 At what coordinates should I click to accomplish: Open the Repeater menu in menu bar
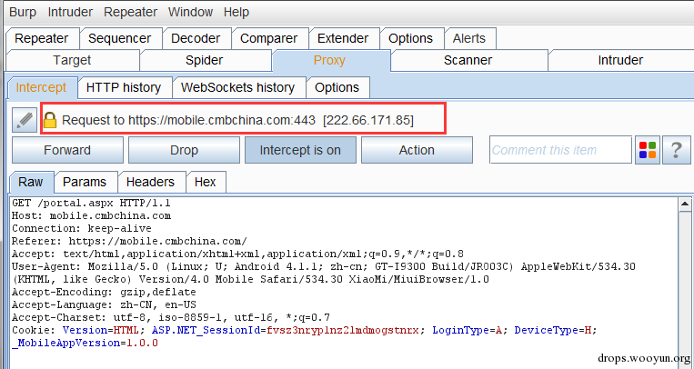point(131,12)
